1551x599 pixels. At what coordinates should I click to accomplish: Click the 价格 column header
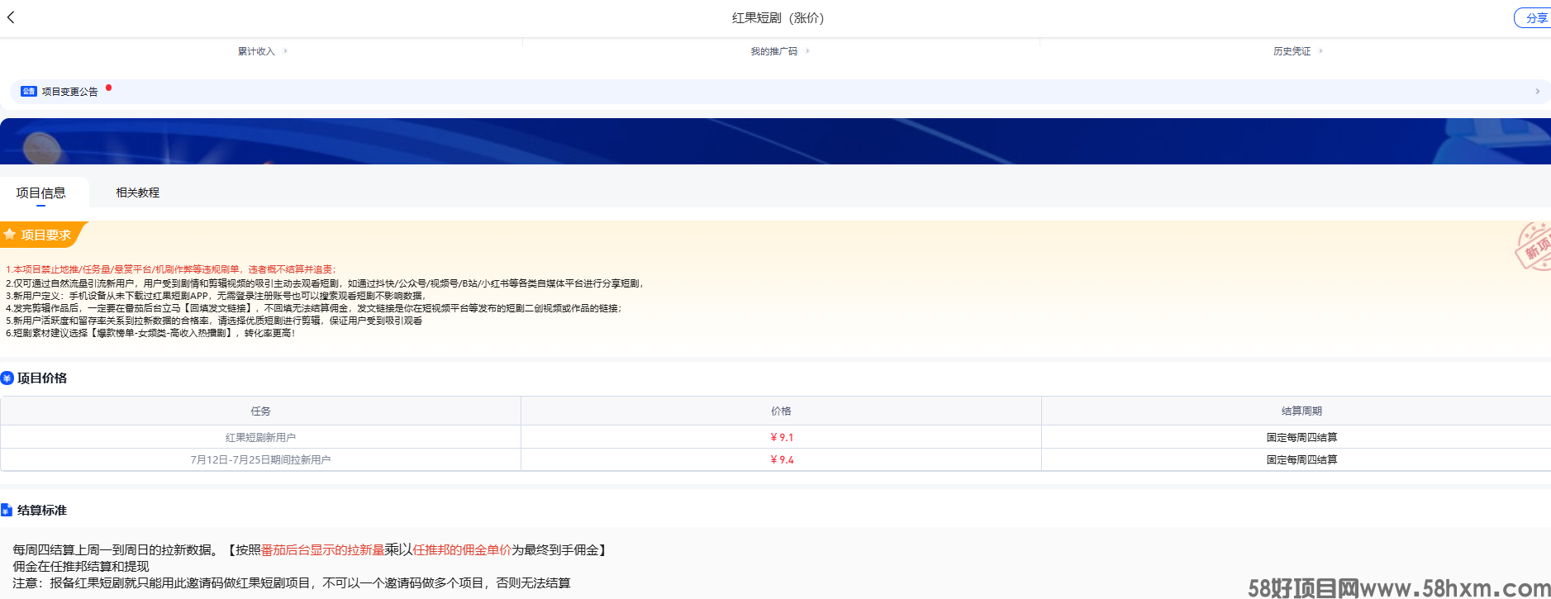coord(781,411)
